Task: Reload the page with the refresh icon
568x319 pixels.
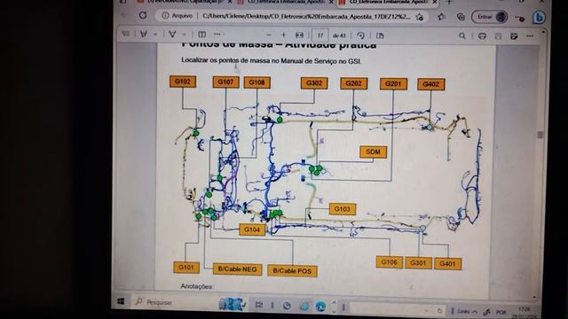Action: tap(143, 15)
